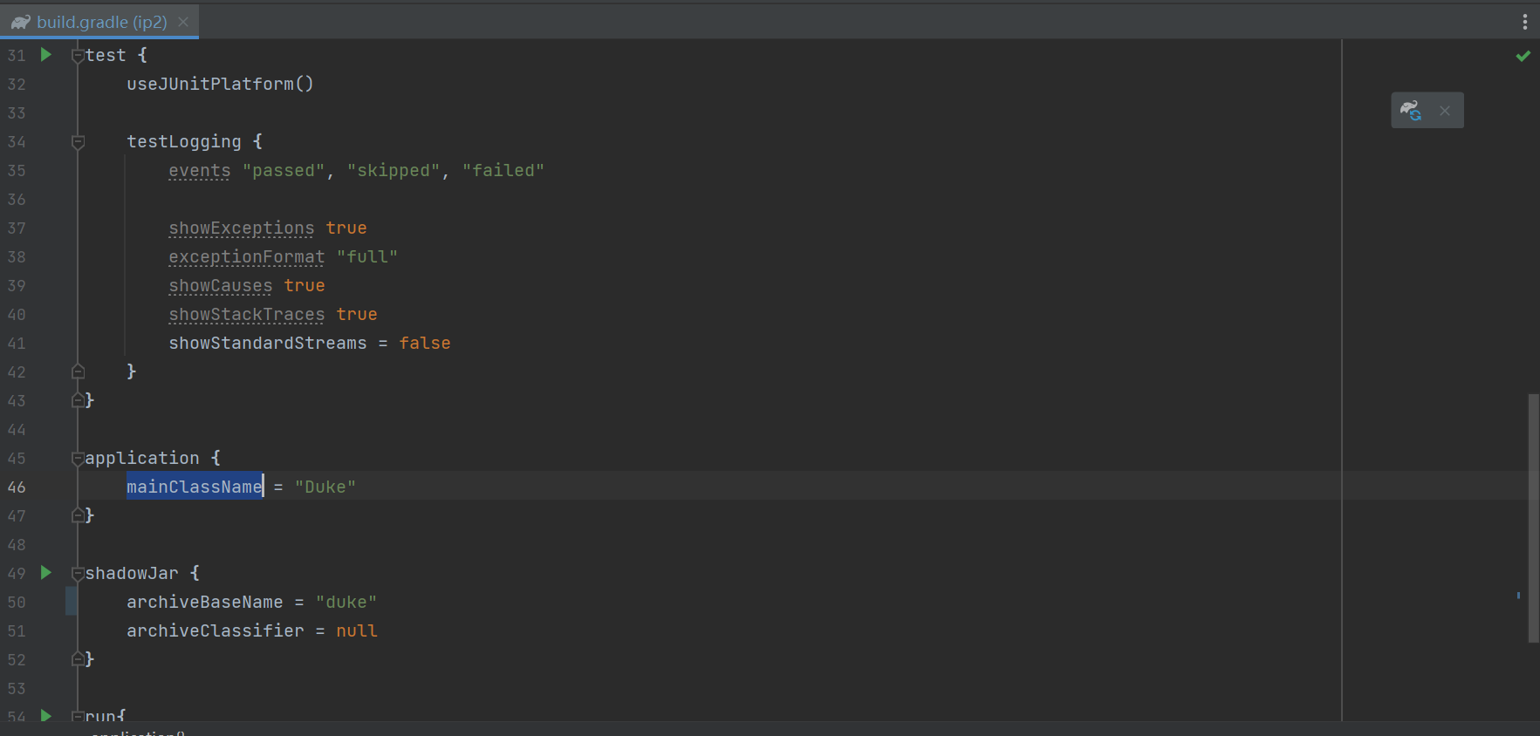This screenshot has height=736, width=1540.
Task: Click the Load Gradle Changes elephant sync icon
Action: [1412, 111]
